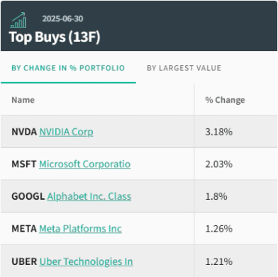Click the MSFT ticker symbol

24,164
